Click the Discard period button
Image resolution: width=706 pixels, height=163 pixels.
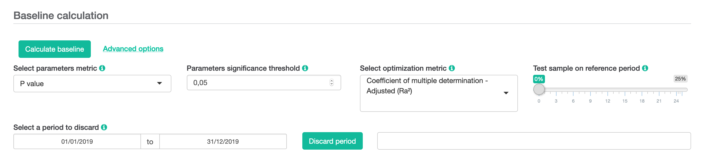click(x=332, y=141)
